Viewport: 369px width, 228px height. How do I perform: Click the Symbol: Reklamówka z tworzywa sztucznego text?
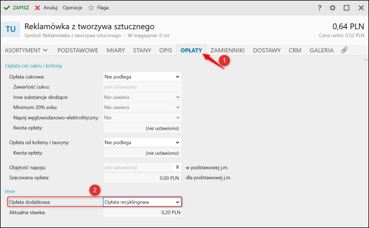click(x=72, y=35)
